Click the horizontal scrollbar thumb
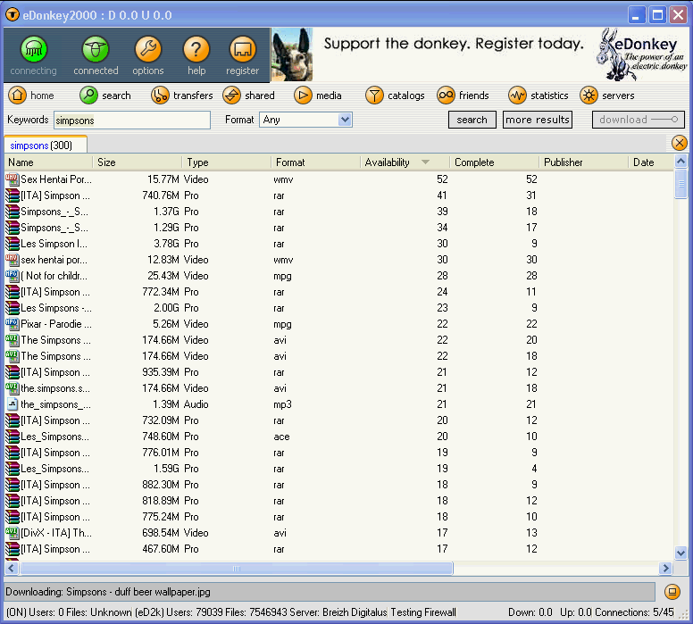The width and height of the screenshot is (693, 624). pyautogui.click(x=237, y=569)
